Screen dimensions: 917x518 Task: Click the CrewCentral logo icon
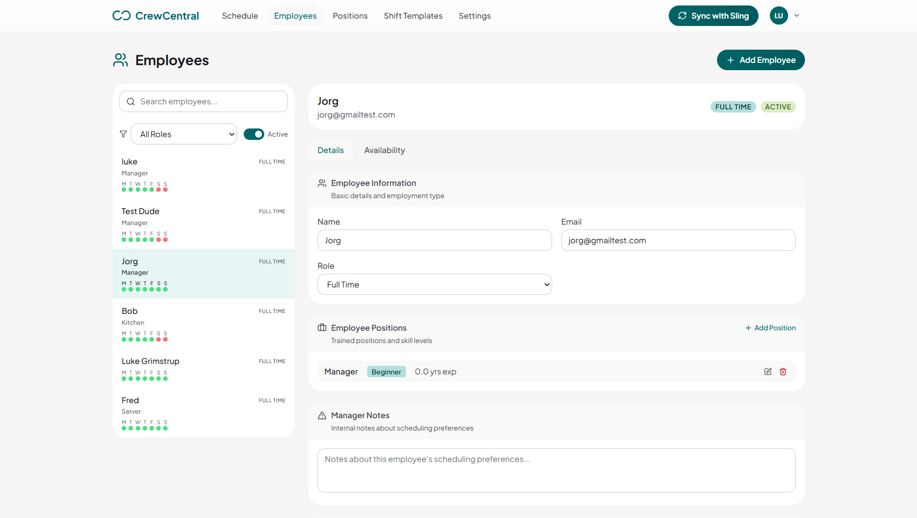tap(122, 15)
